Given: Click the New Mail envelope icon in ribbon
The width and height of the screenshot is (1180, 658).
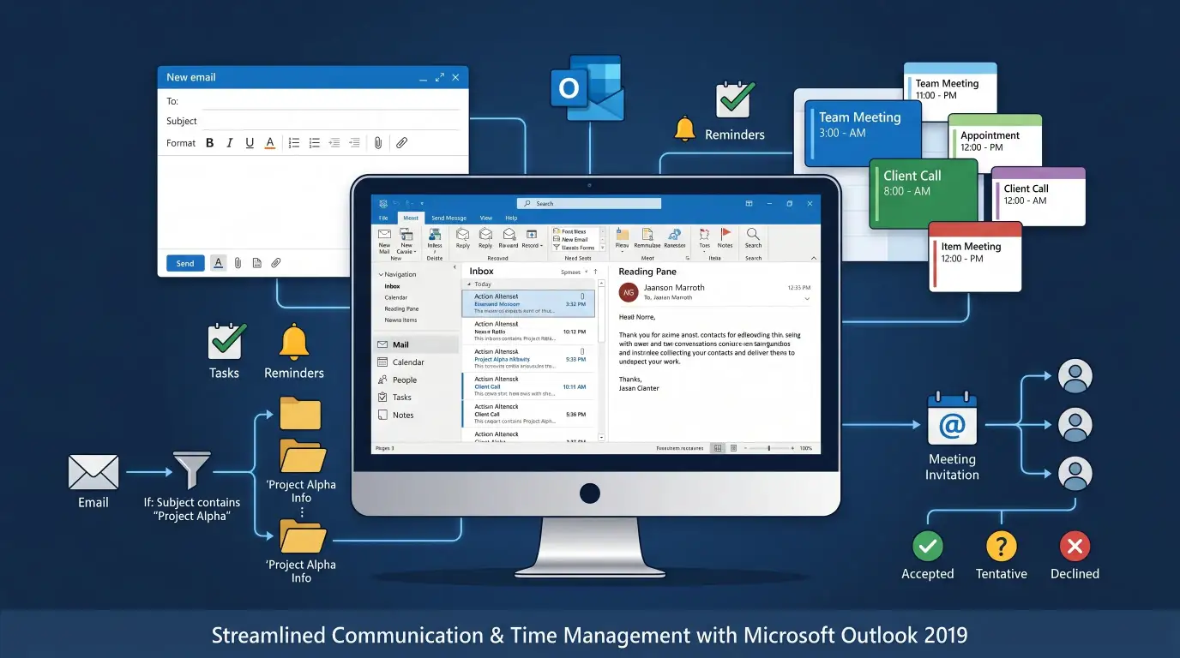Looking at the screenshot, I should click(x=384, y=234).
